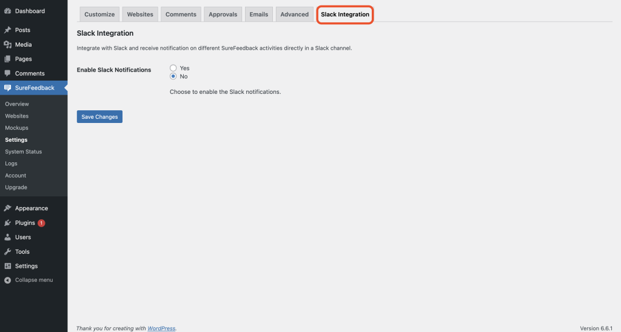Click 'Integrate with Slack and receive notification' description

pos(214,48)
